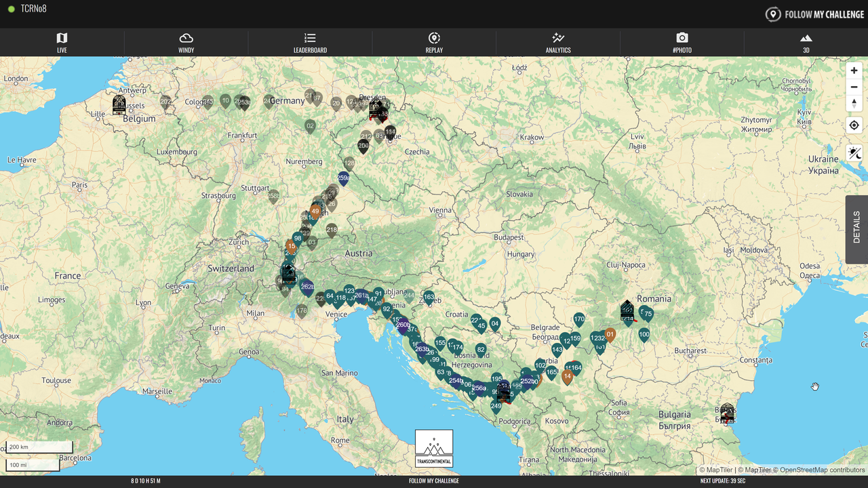The width and height of the screenshot is (868, 488).
Task: Open the Analytics tab
Action: (558, 42)
